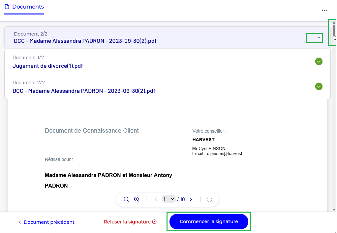Open the three-dots more options menu
Image resolution: width=337 pixels, height=233 pixels.
(324, 10)
